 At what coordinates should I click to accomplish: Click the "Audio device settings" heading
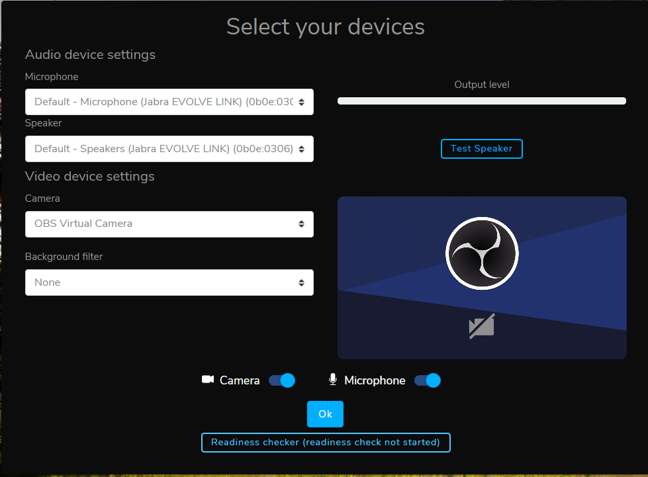click(x=90, y=54)
